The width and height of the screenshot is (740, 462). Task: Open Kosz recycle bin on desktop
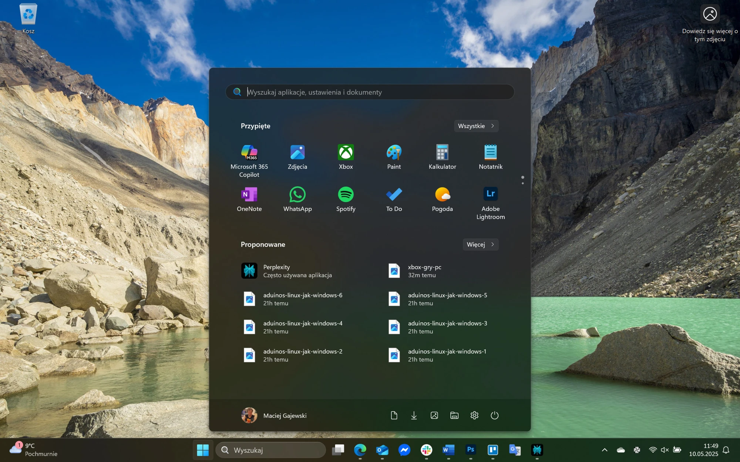pos(28,19)
